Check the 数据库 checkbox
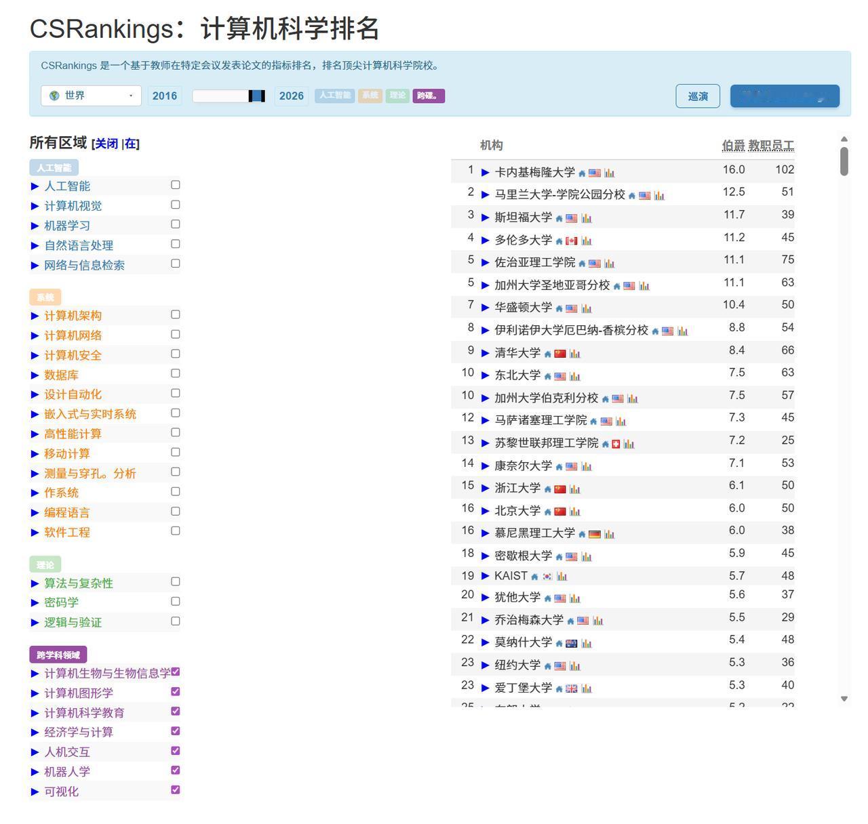The image size is (868, 824). tap(176, 373)
